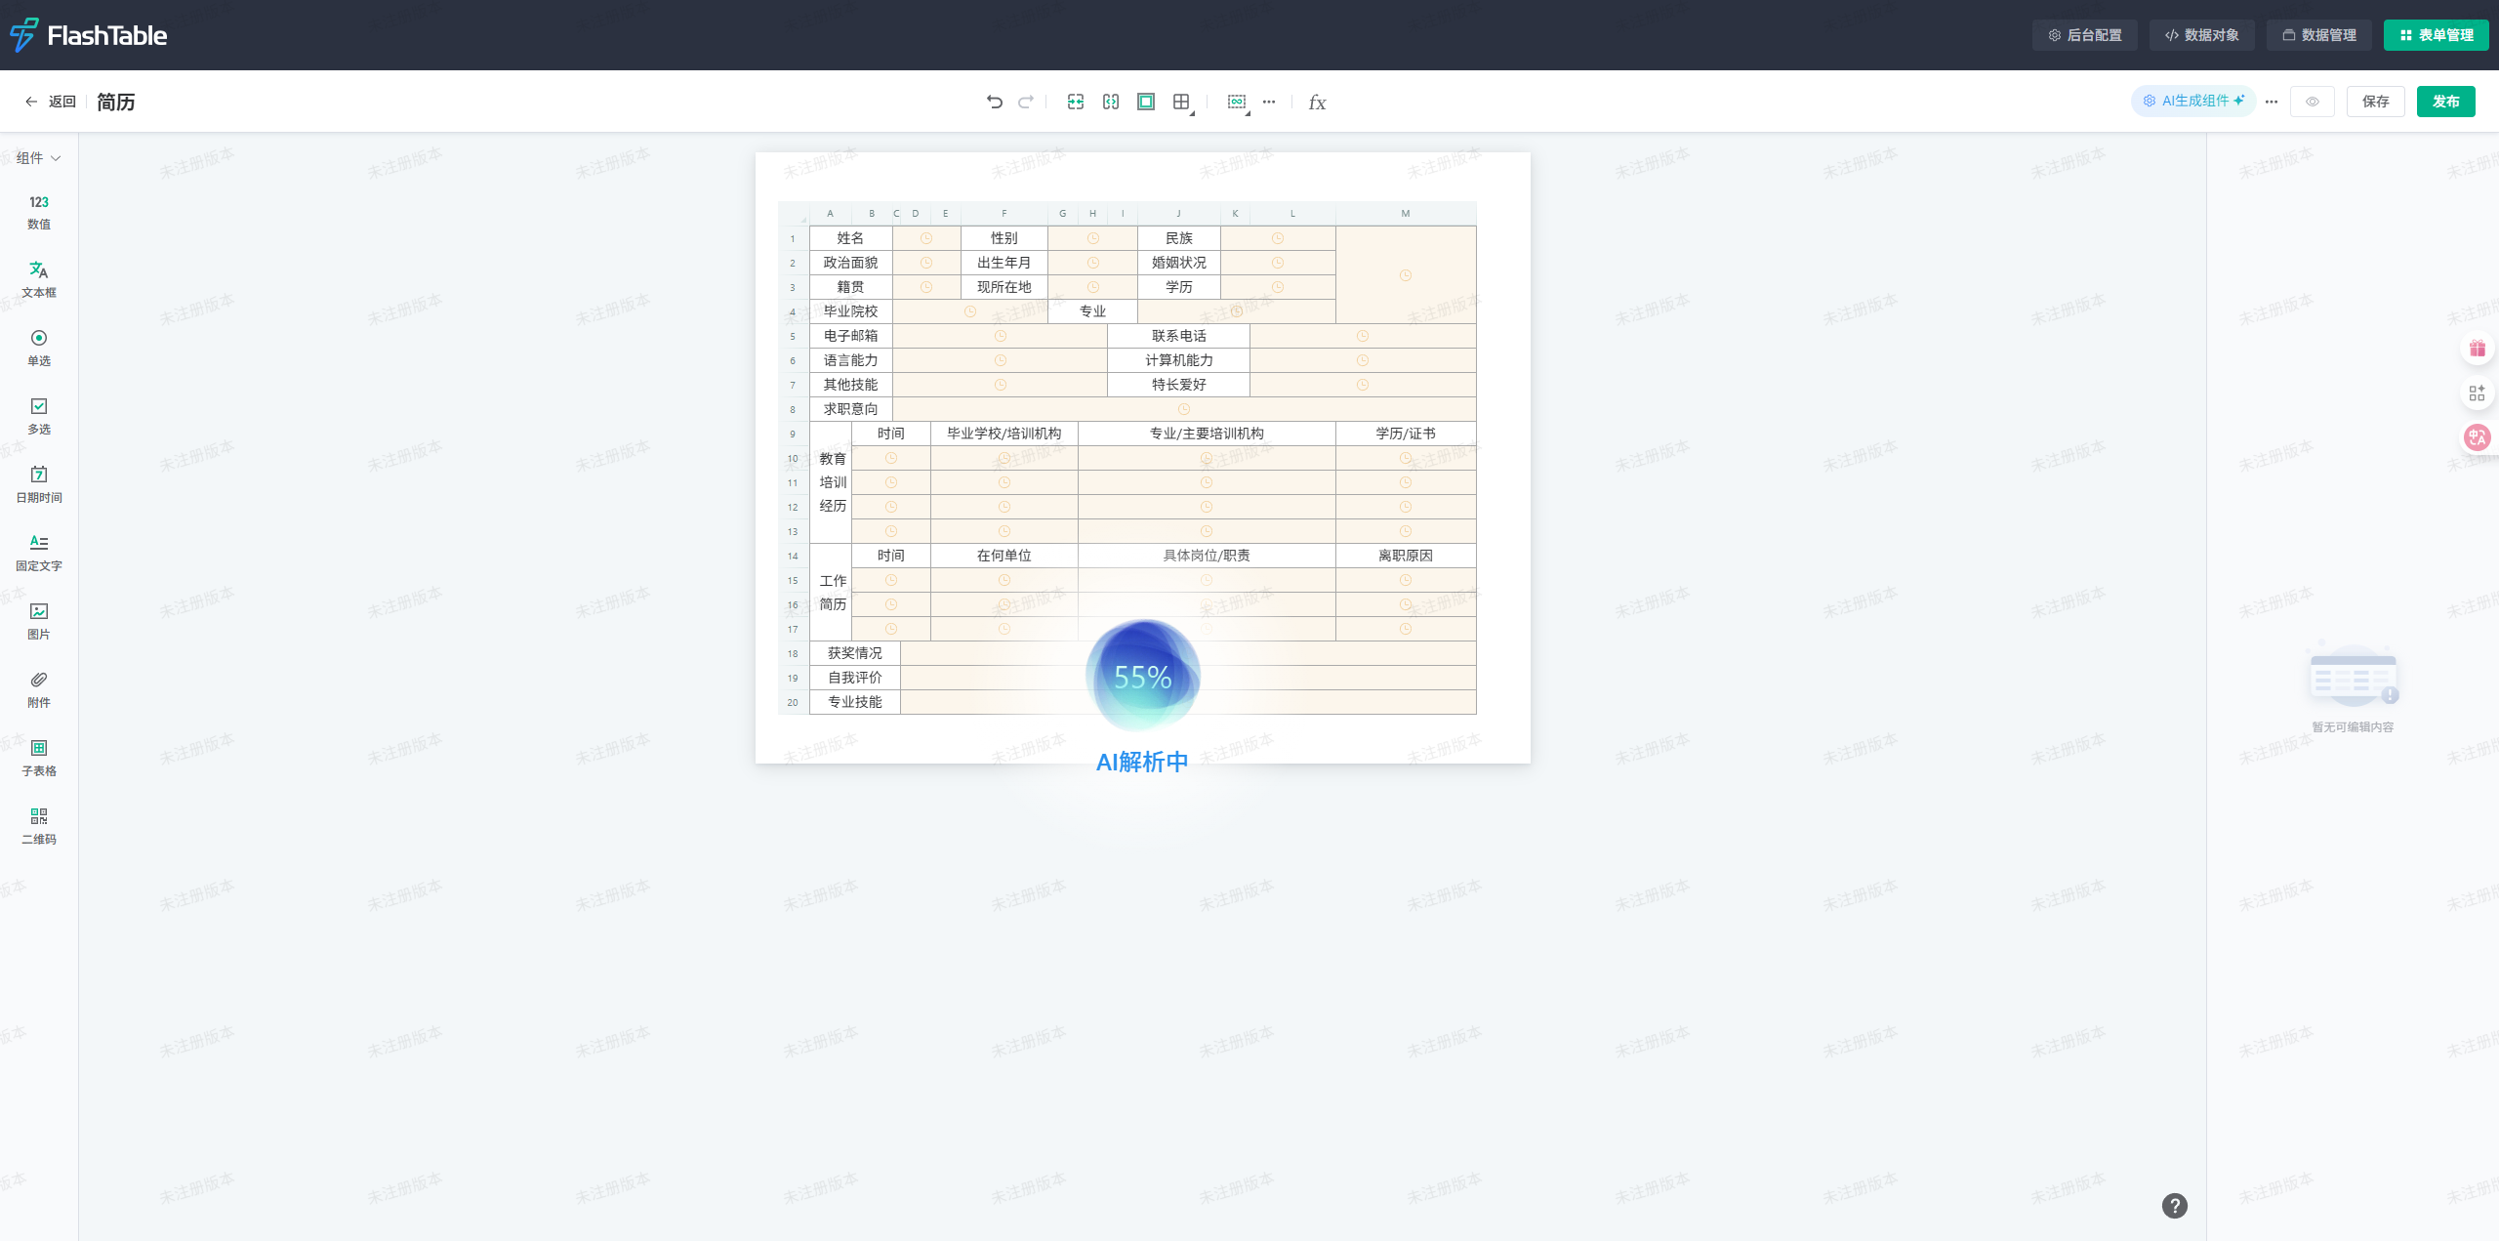Image resolution: width=2499 pixels, height=1241 pixels.
Task: Open the 数据管理 tab
Action: click(x=2319, y=35)
